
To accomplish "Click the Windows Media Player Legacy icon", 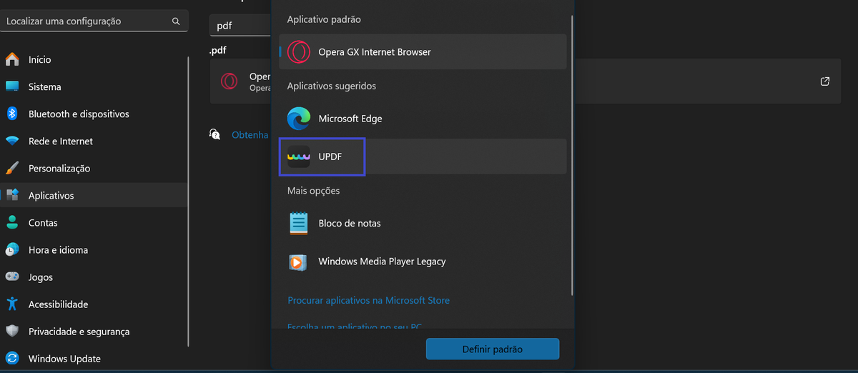I will tap(299, 262).
